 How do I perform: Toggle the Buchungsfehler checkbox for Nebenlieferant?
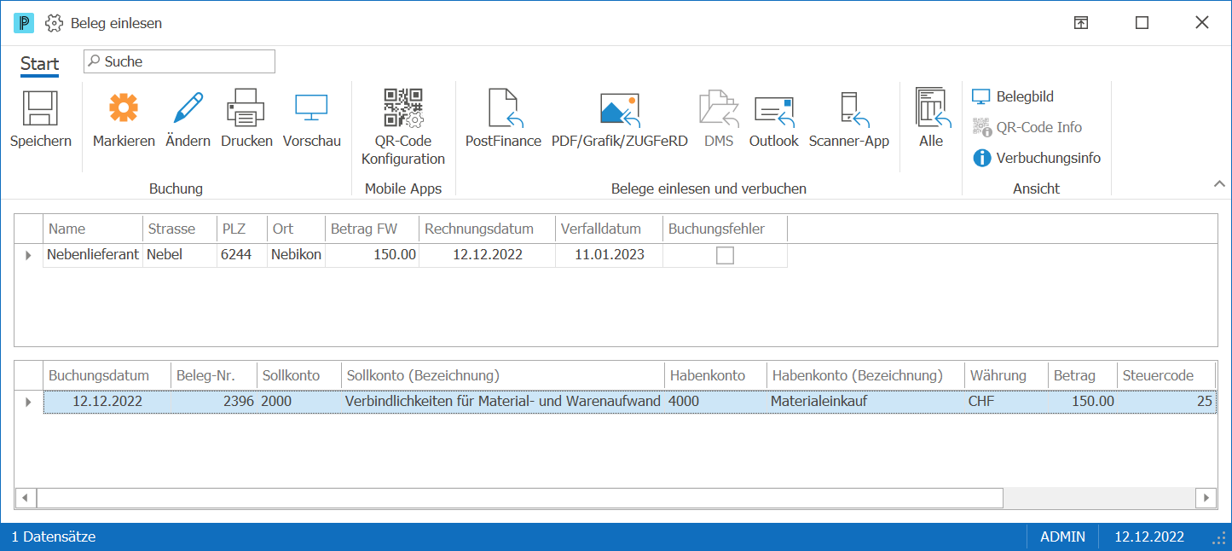click(725, 255)
